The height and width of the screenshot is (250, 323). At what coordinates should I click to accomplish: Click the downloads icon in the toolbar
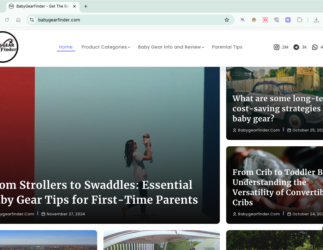(x=316, y=20)
